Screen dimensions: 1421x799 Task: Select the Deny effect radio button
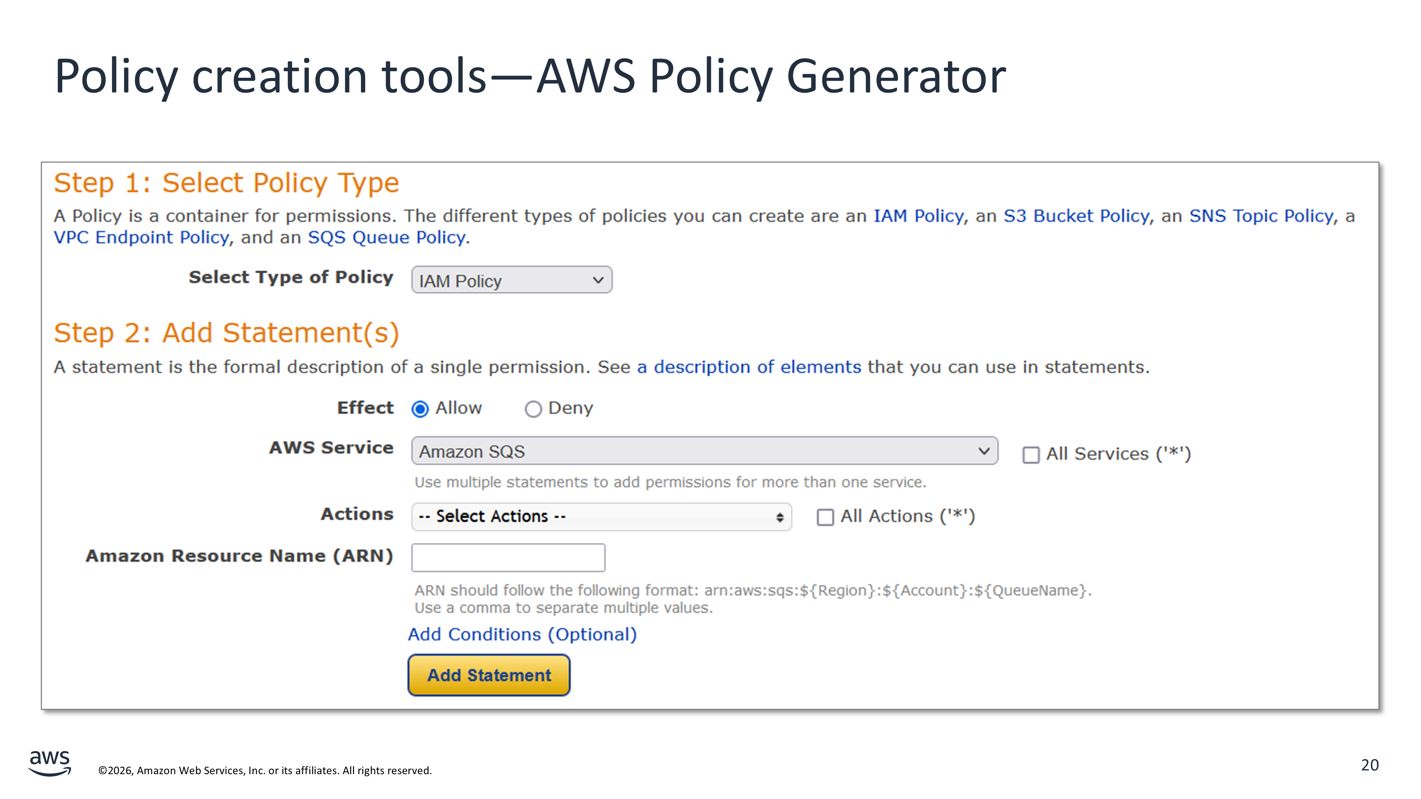(533, 409)
